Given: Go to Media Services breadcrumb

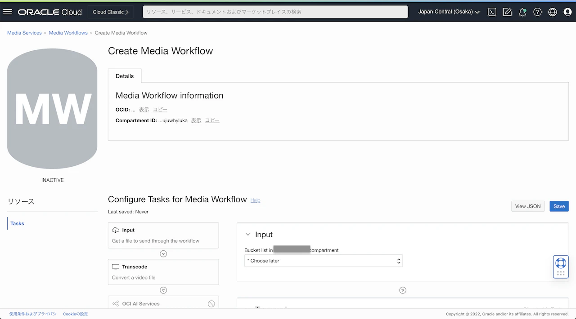Looking at the screenshot, I should (24, 33).
